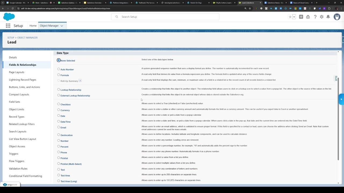The image size is (344, 193).
Task: Open the Object Manager tab dropdown chevron
Action: (62, 26)
